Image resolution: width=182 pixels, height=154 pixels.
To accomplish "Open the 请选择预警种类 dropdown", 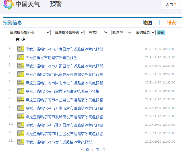I will point(30,32).
